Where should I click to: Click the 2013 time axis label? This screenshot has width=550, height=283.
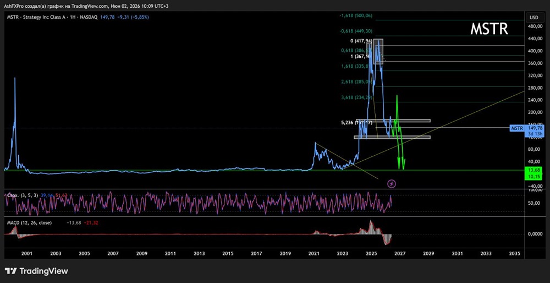tap(199, 253)
